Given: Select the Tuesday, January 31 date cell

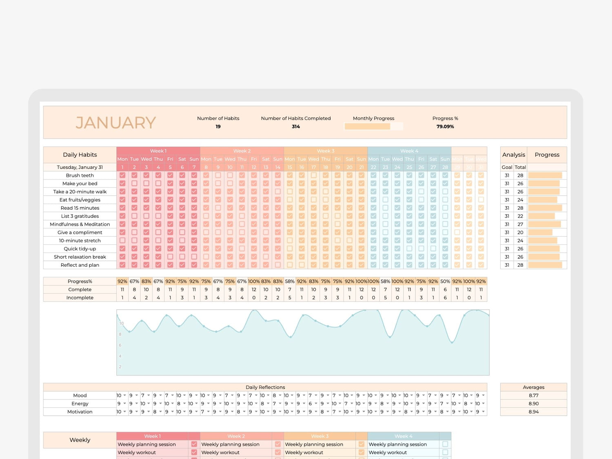Looking at the screenshot, I should click(80, 167).
